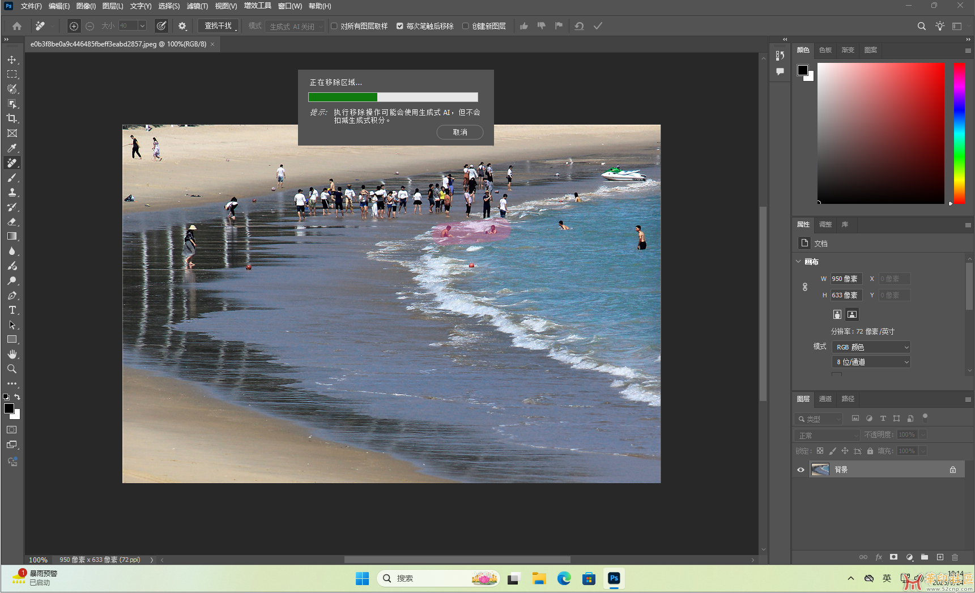This screenshot has width=975, height=593.
Task: Switch to the Channels tab
Action: point(825,399)
